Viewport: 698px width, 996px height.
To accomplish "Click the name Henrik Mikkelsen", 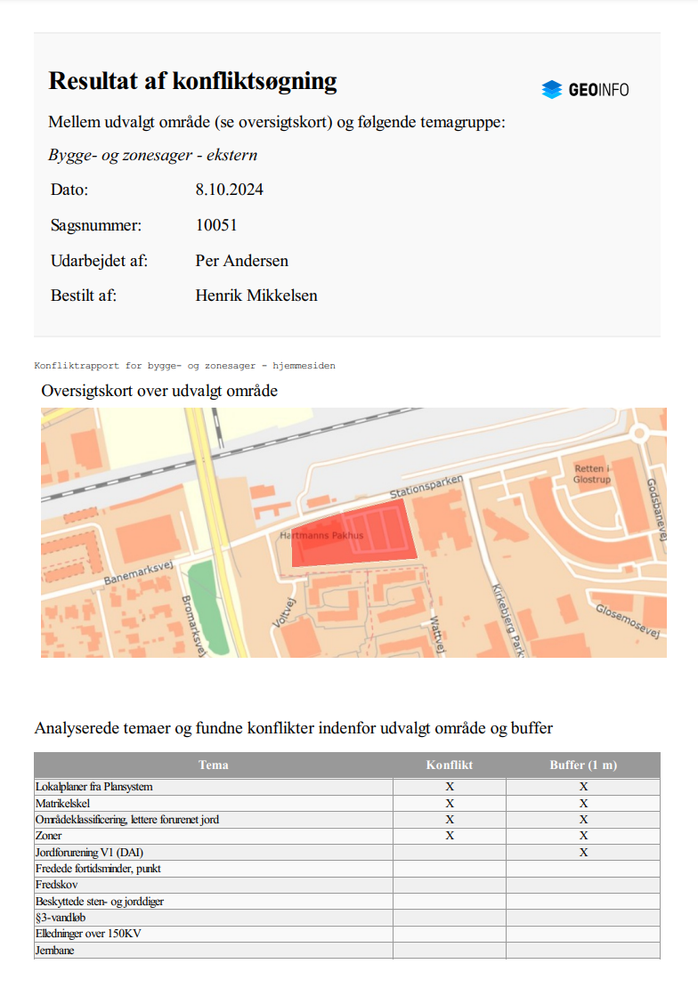I will tap(256, 296).
